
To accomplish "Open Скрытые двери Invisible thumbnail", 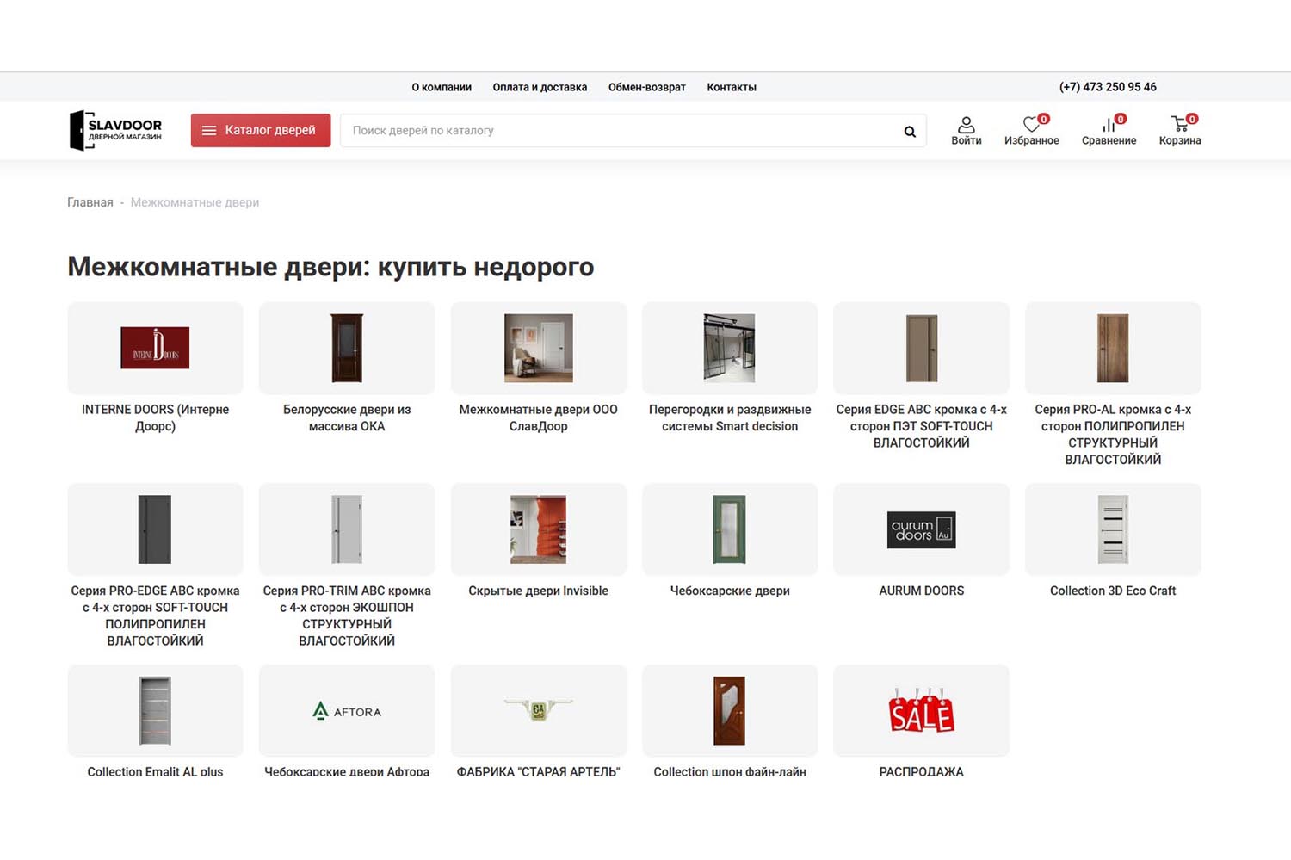I will (x=539, y=529).
